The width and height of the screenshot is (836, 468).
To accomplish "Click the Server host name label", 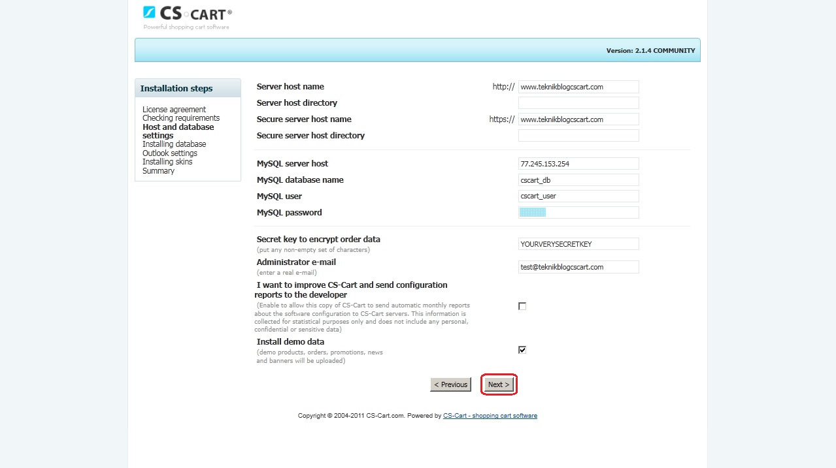I will [x=290, y=87].
